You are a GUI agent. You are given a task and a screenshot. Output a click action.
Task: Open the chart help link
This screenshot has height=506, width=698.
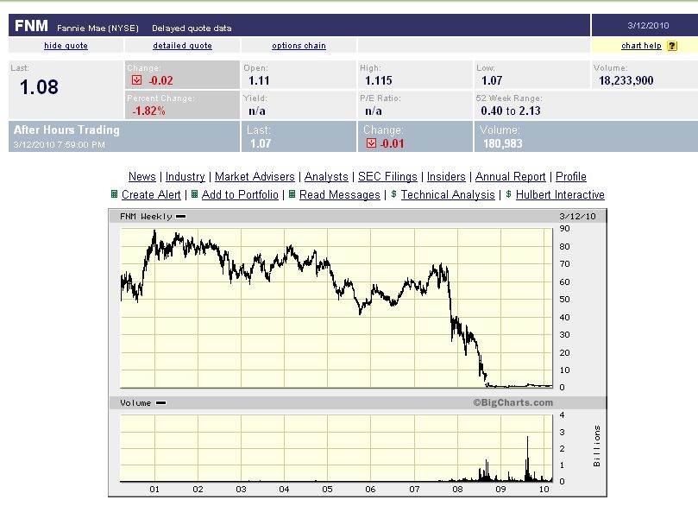coord(641,46)
